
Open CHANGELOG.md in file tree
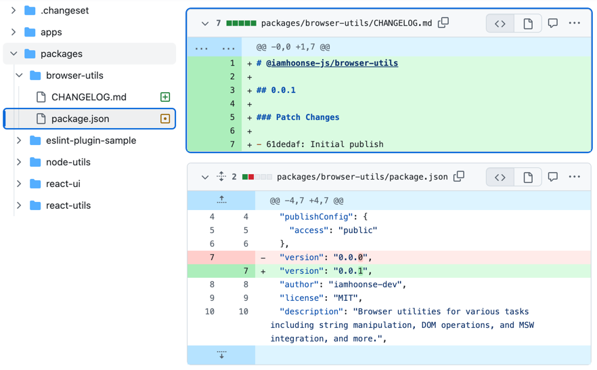click(89, 97)
